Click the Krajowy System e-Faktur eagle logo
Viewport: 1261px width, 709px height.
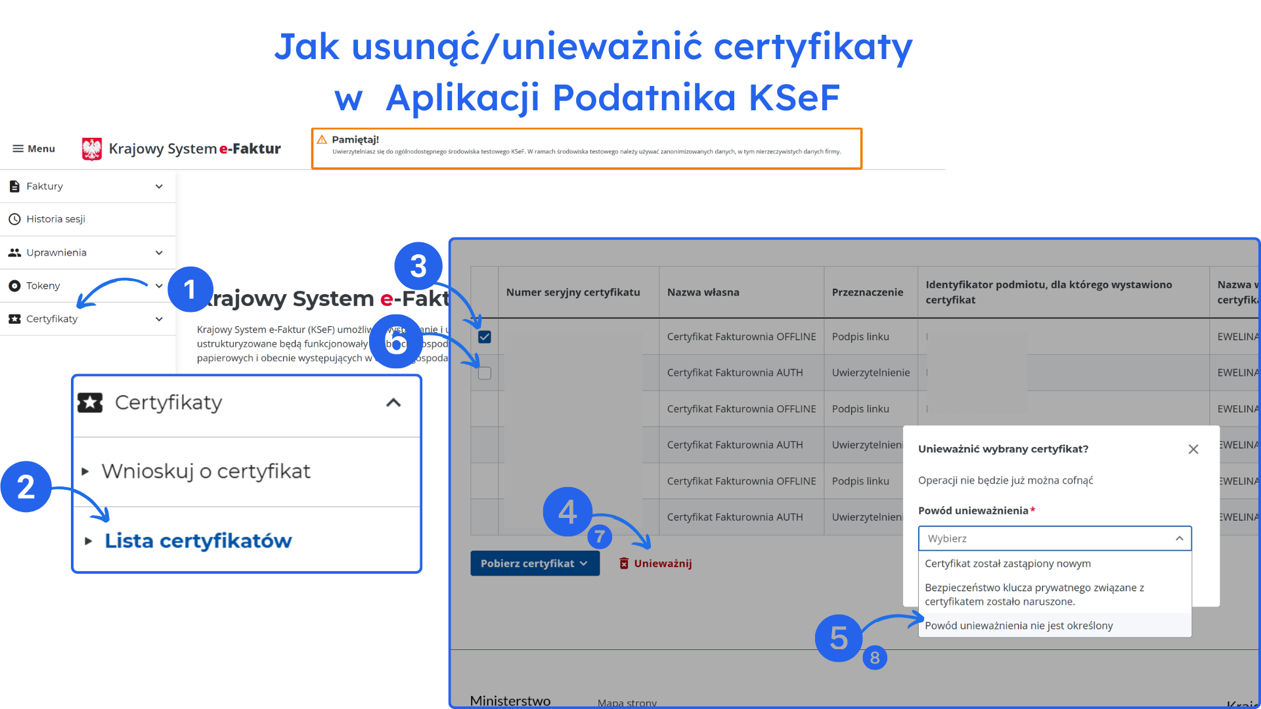click(92, 148)
